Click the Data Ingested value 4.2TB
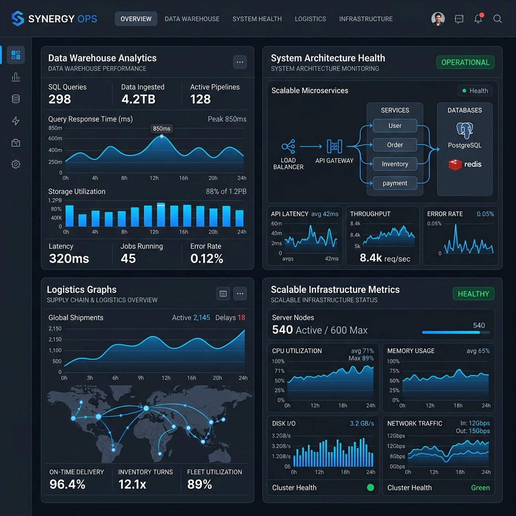The width and height of the screenshot is (516, 516). click(x=138, y=99)
